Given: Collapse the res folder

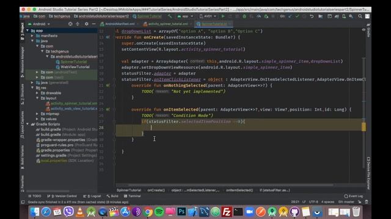Looking at the screenshot, I should (32, 88).
